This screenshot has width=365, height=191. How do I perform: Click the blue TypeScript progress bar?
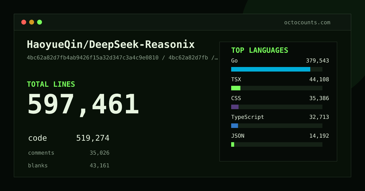235,126
